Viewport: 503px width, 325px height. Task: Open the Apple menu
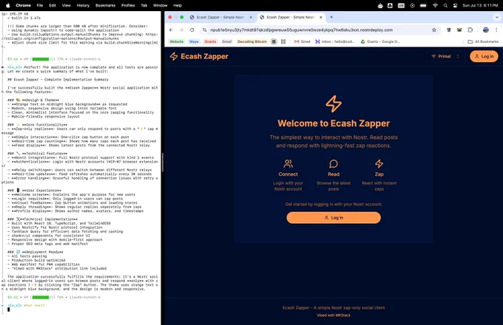(7, 5)
